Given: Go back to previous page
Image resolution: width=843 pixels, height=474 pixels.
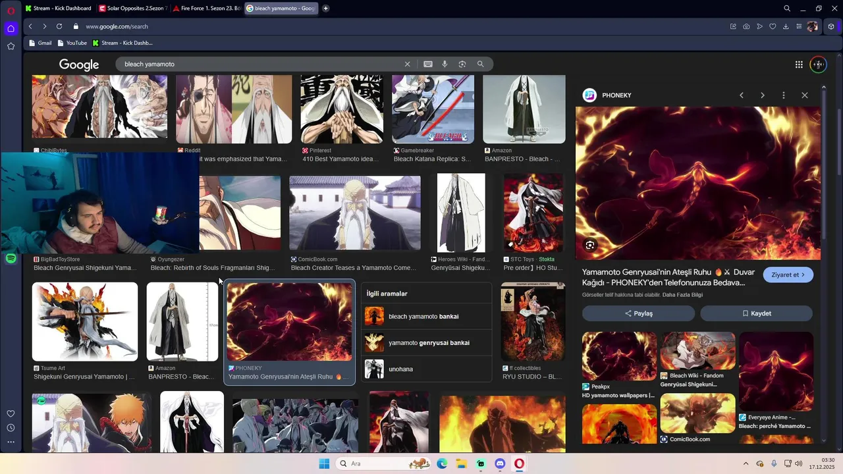Looking at the screenshot, I should [30, 26].
